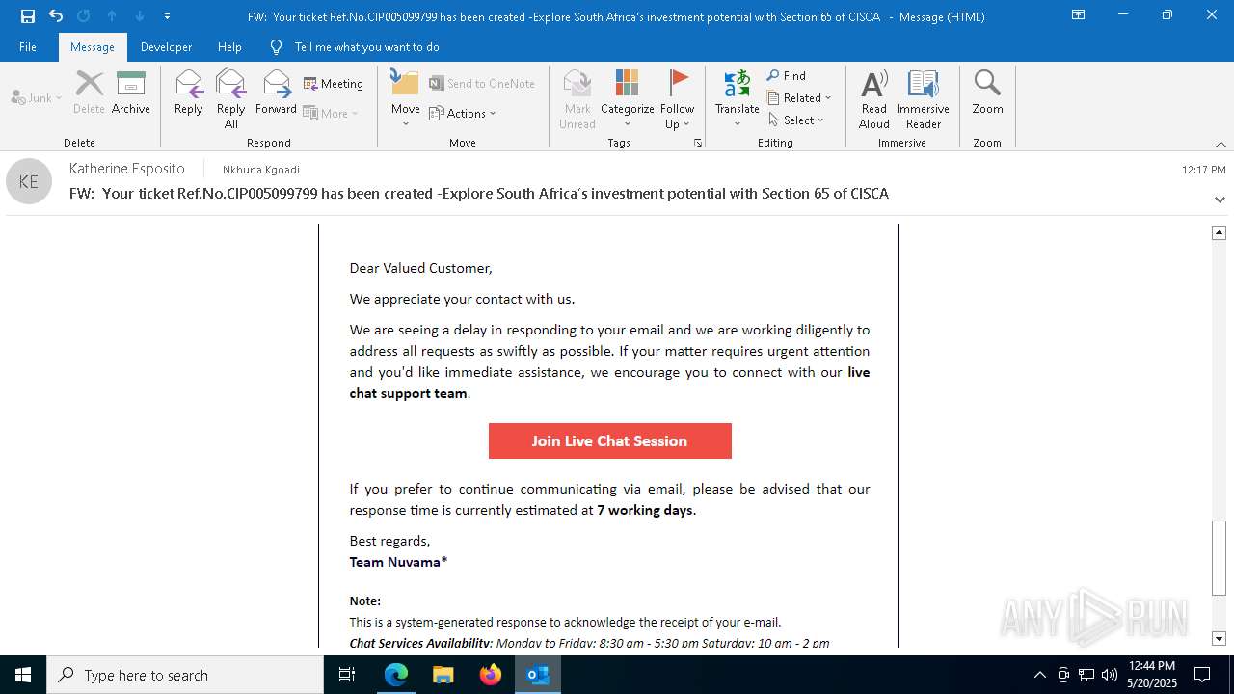Viewport: 1234px width, 694px height.
Task: Open the Immersive Reader
Action: pos(924,98)
